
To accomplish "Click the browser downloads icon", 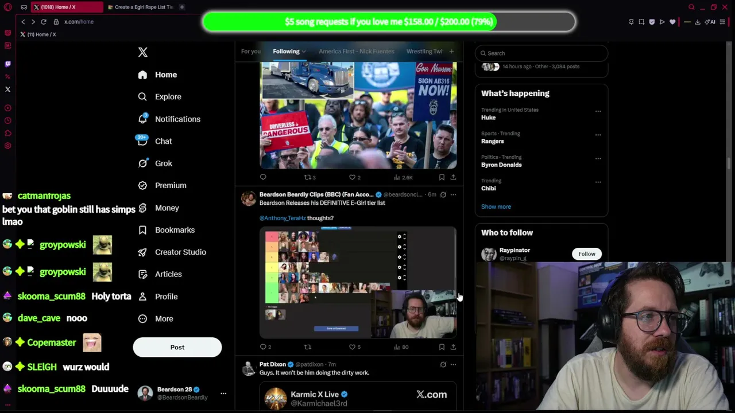I will click(x=697, y=22).
